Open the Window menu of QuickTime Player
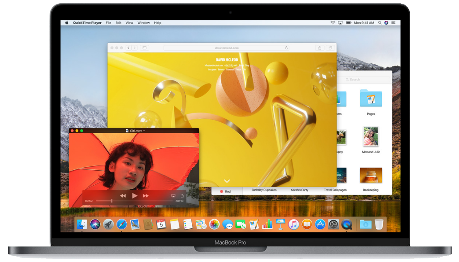 pos(143,23)
